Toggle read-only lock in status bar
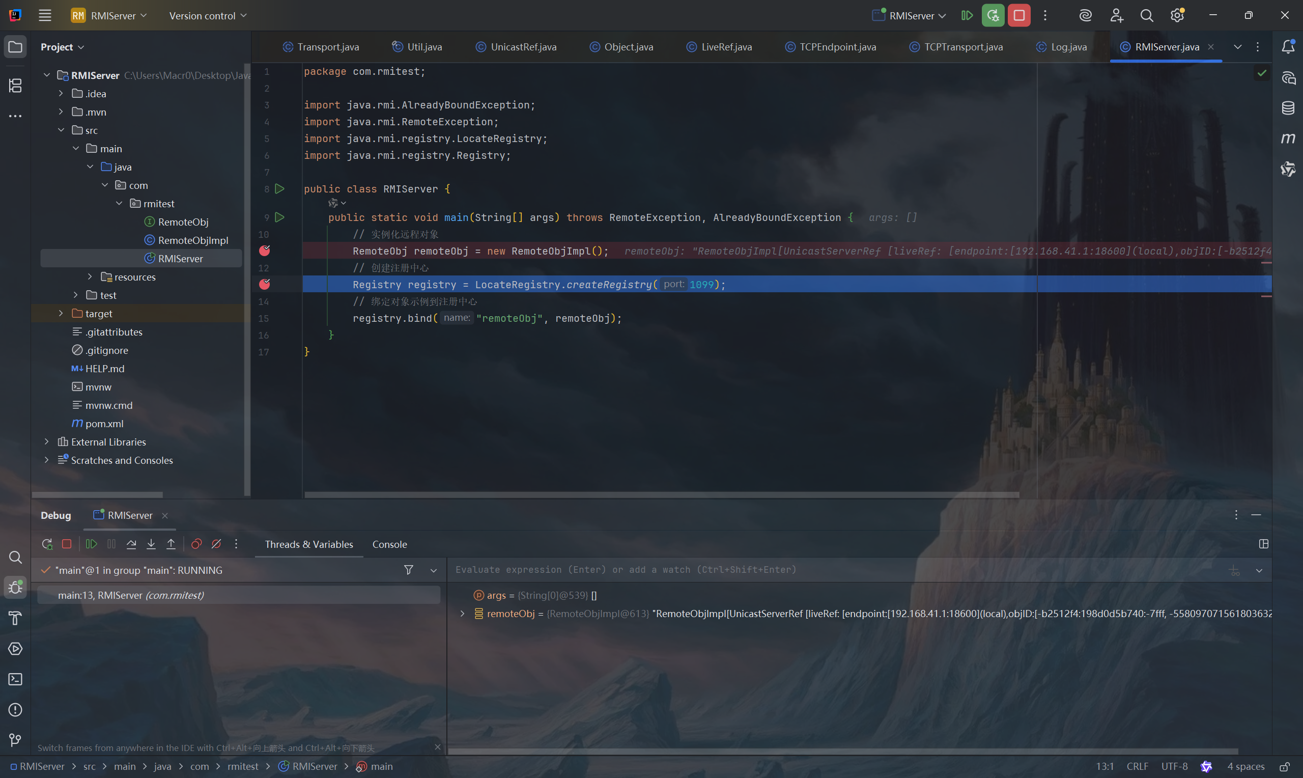 tap(1284, 766)
